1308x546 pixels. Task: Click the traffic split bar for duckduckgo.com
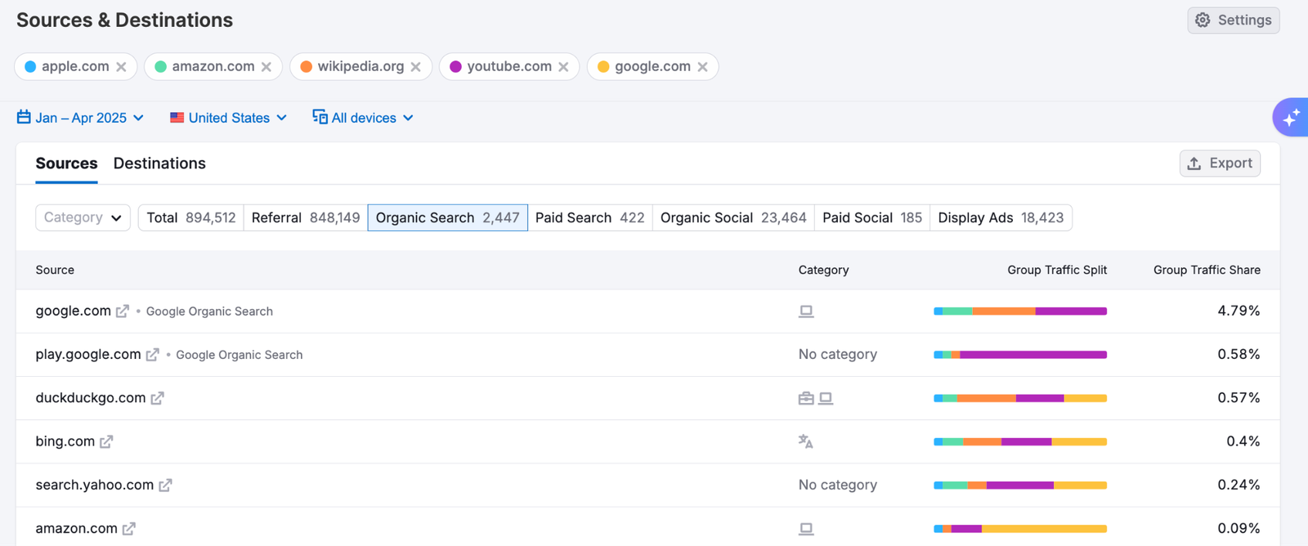click(x=1020, y=398)
